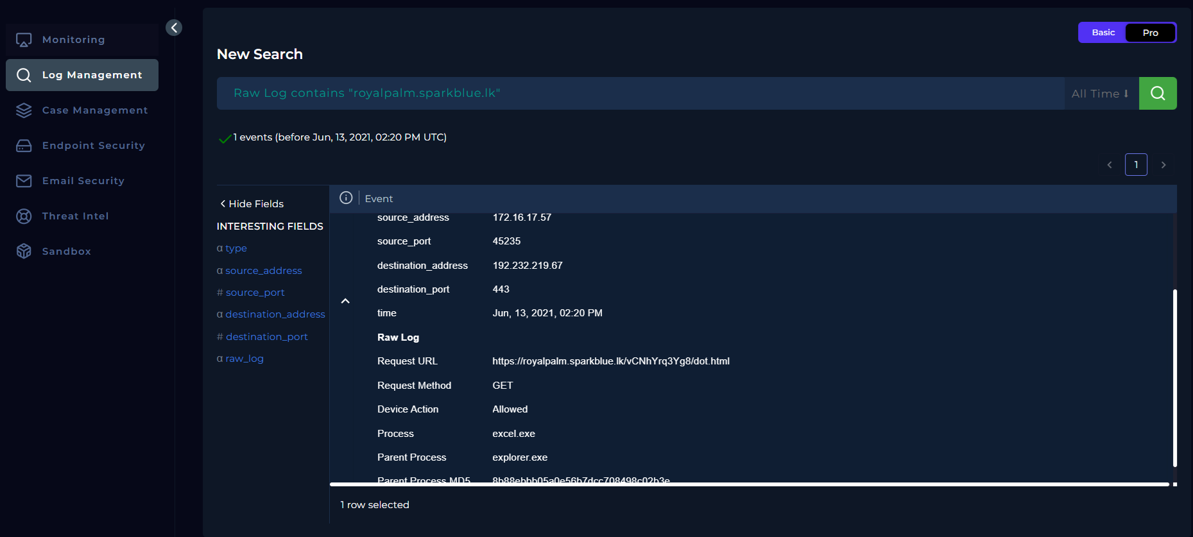Screen dimensions: 1193x537
Task: Click in the search query input field
Action: (x=640, y=94)
